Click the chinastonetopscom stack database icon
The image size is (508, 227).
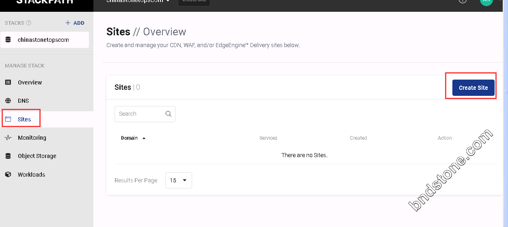[x=8, y=40]
